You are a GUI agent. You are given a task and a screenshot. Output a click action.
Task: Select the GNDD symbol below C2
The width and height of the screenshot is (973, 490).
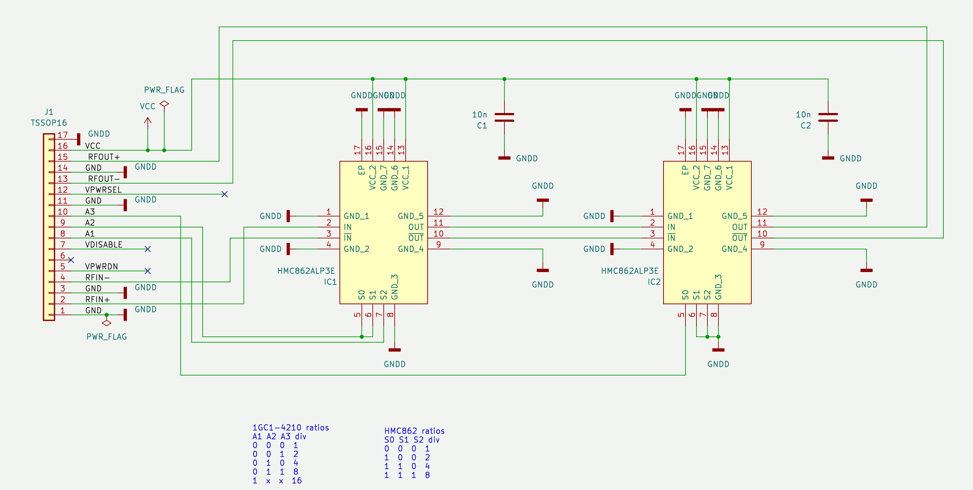(828, 158)
